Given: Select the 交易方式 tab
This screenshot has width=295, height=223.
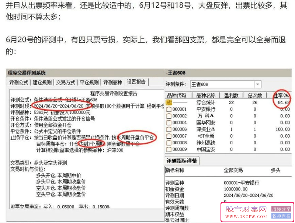Looking at the screenshot, I should click(66, 82).
